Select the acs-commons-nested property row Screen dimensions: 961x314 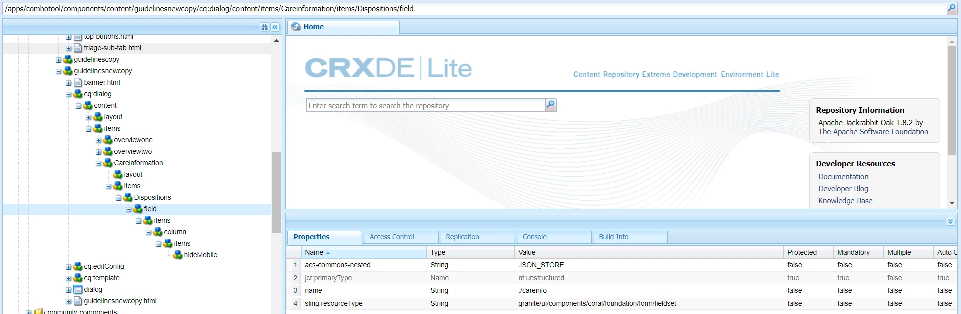click(621, 265)
